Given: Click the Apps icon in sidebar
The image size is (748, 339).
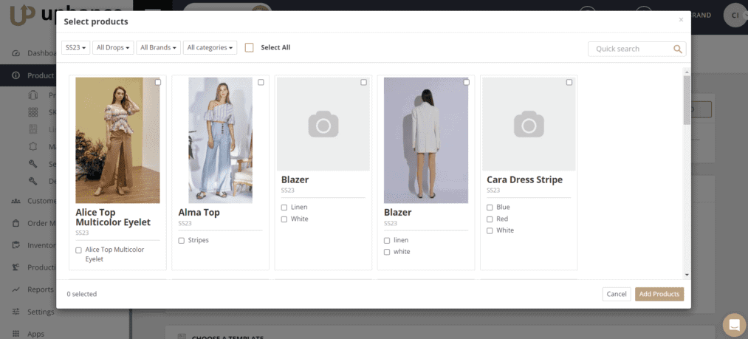Looking at the screenshot, I should coord(16,334).
